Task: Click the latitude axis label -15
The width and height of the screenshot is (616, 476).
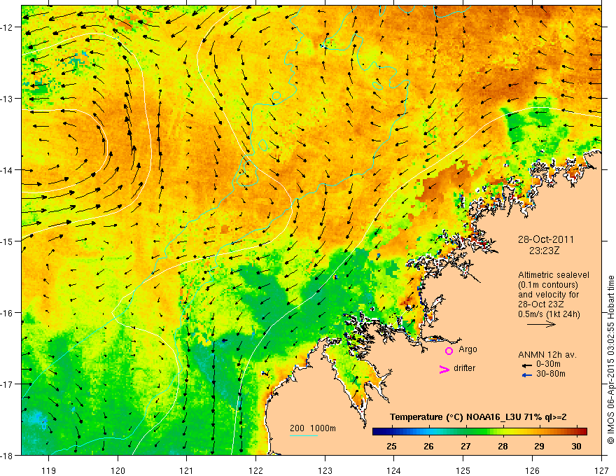Action: pyautogui.click(x=8, y=241)
